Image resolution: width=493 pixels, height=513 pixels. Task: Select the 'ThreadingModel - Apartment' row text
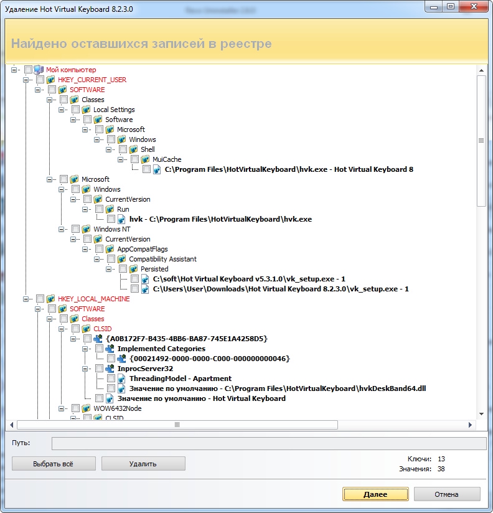(x=181, y=379)
